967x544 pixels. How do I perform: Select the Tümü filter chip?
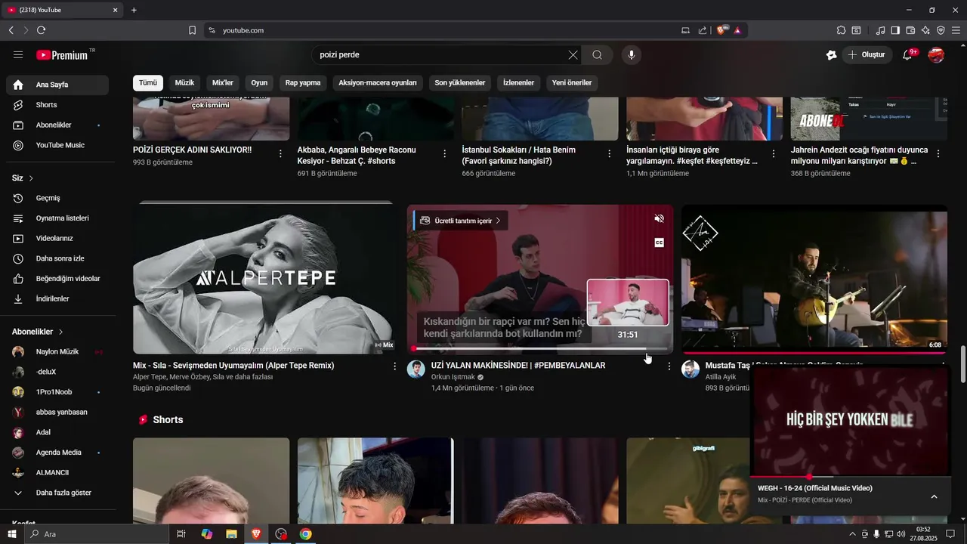click(148, 82)
